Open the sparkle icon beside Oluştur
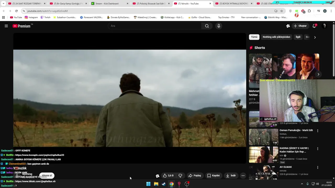The image size is (335, 188). [x=288, y=26]
